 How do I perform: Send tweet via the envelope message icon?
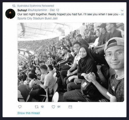(70, 107)
